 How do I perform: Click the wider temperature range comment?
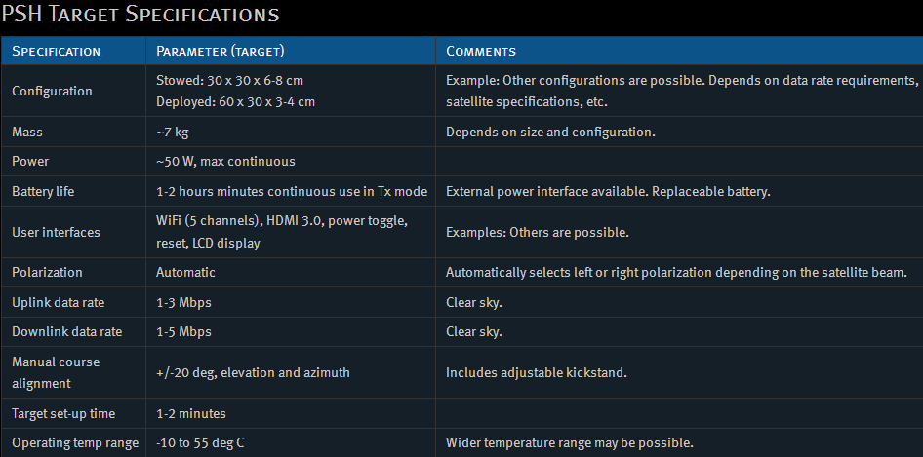click(x=569, y=443)
